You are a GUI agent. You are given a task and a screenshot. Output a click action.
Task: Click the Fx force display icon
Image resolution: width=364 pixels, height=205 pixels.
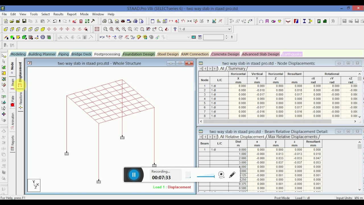(x=102, y=37)
